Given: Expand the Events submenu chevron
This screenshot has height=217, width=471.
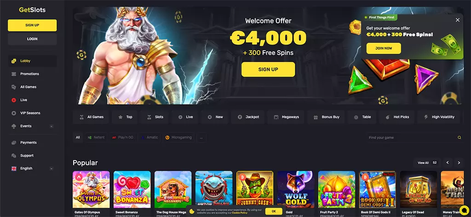Looking at the screenshot, I should tap(52, 126).
